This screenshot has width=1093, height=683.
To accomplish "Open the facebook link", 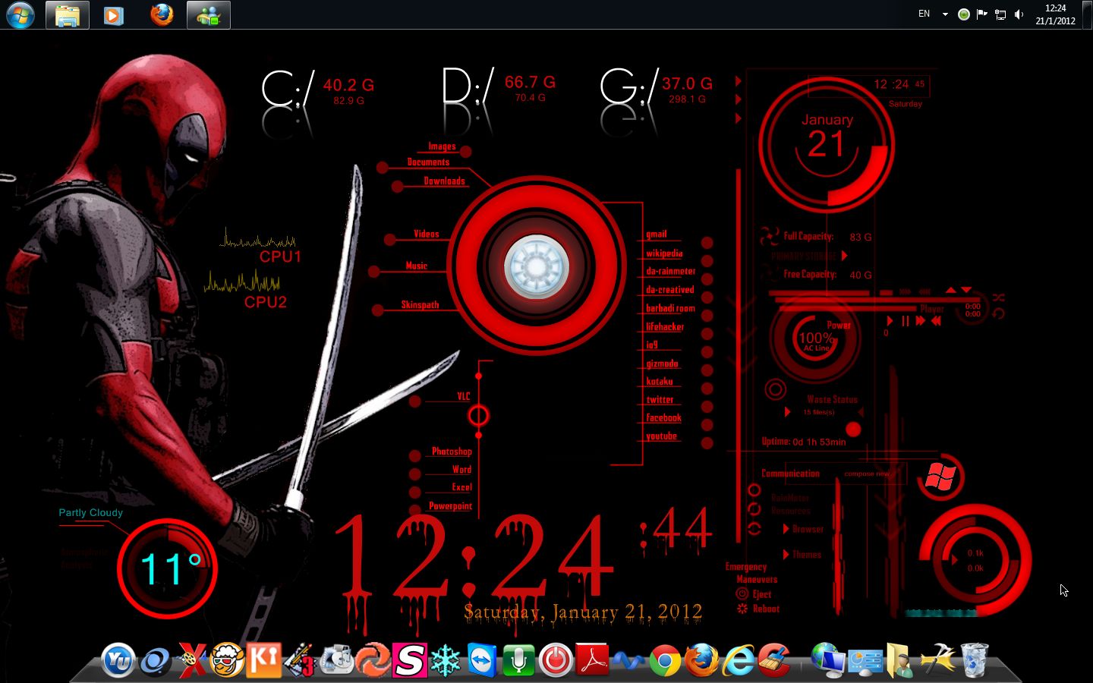I will click(x=663, y=417).
